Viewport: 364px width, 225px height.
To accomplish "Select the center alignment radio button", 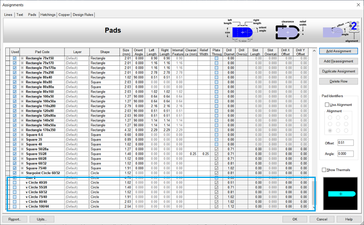I will pyautogui.click(x=338, y=124).
